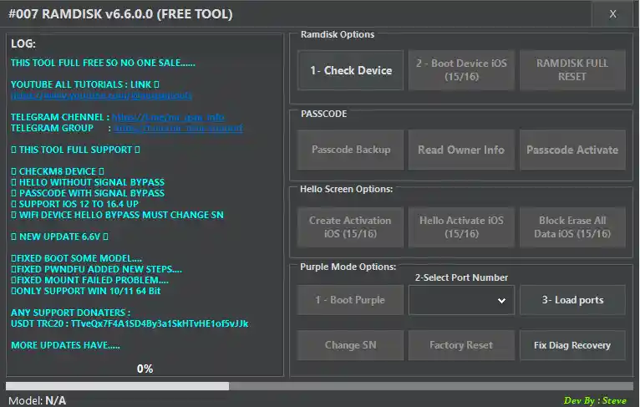Open the YouTube tutorials link
Image resolution: width=640 pixels, height=407 pixels.
point(101,95)
